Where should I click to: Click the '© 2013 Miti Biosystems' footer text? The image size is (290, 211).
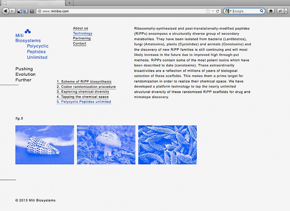pos(35,200)
